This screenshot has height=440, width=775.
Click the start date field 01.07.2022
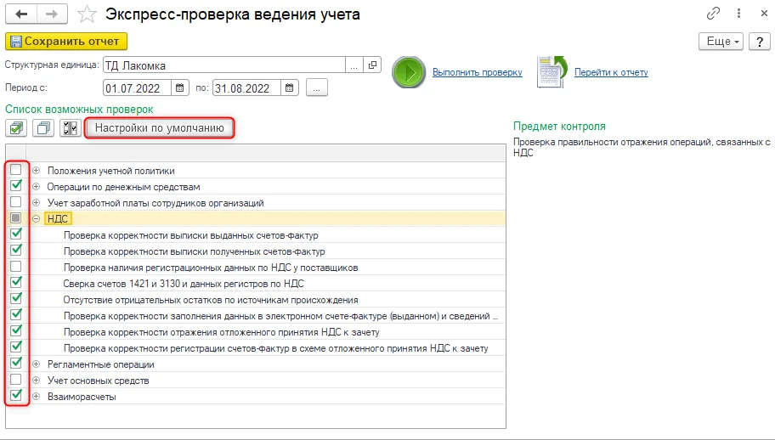click(137, 87)
